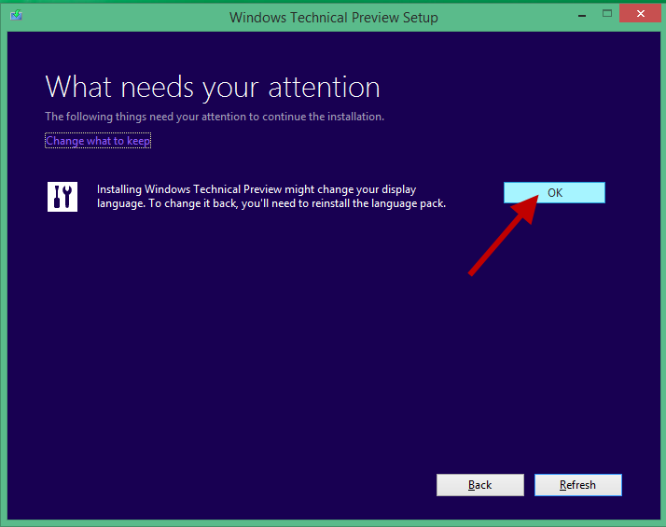Click the 'Windows Technical Preview Setup' window title

[x=333, y=18]
